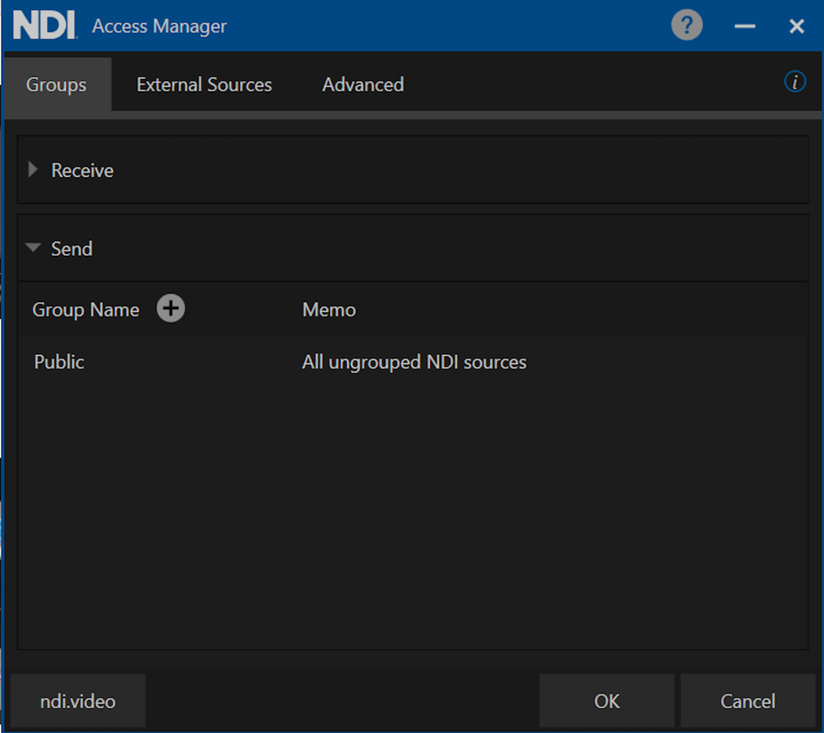Screen dimensions: 824x733
Task: Go to the Advanced tab
Action: [363, 85]
